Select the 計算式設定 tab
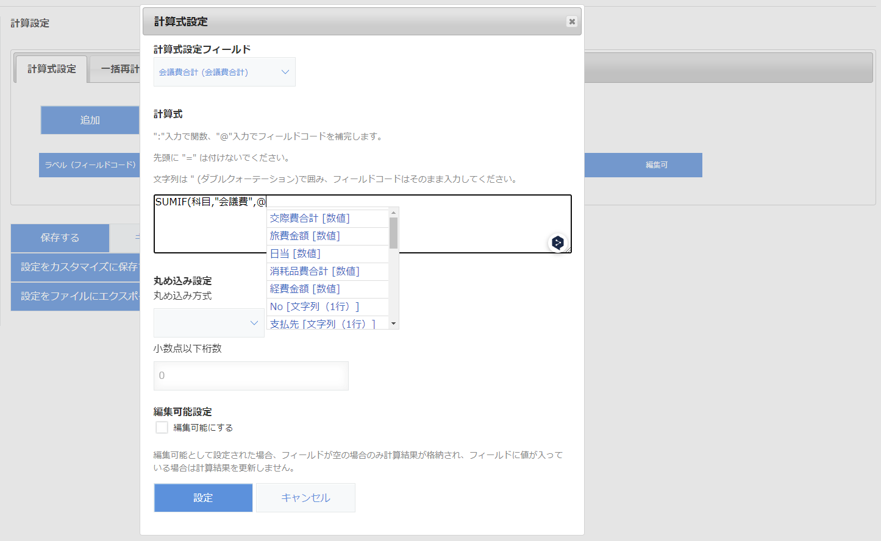Viewport: 881px width, 541px height. click(x=50, y=69)
